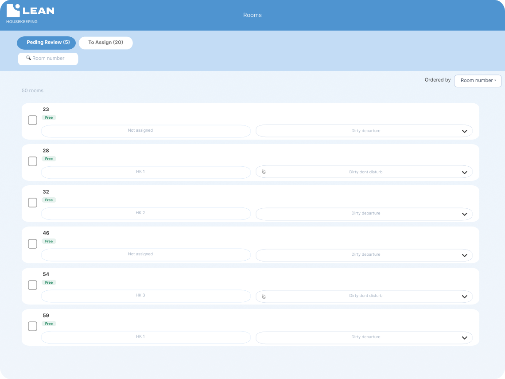The width and height of the screenshot is (505, 379).
Task: Switch to To Assign (20) tab
Action: [105, 43]
